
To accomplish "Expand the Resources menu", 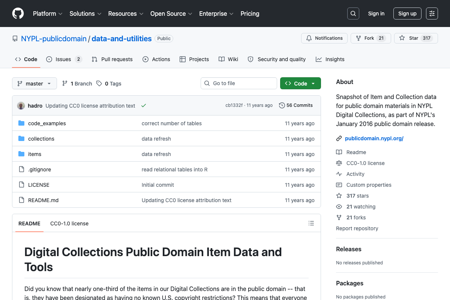I will pyautogui.click(x=126, y=13).
